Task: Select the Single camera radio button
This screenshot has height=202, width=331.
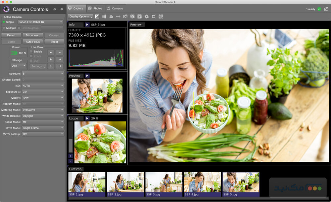Action: click(x=4, y=22)
